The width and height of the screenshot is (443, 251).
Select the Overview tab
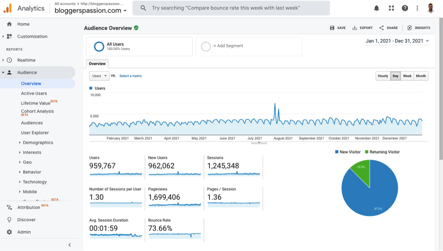(97, 64)
